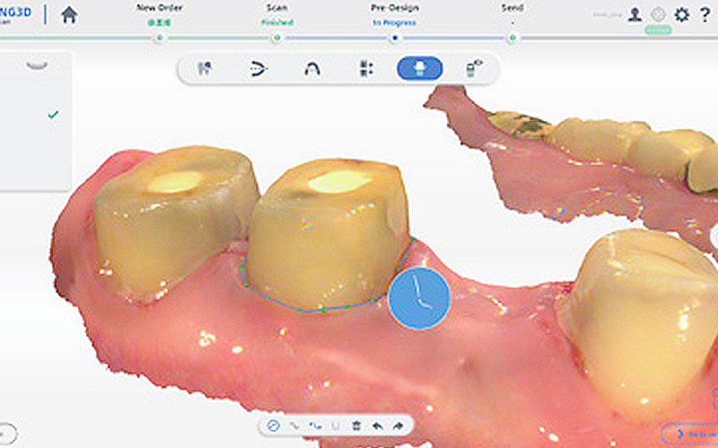The image size is (718, 448).
Task: Open the scan export device icon
Action: [x=474, y=68]
